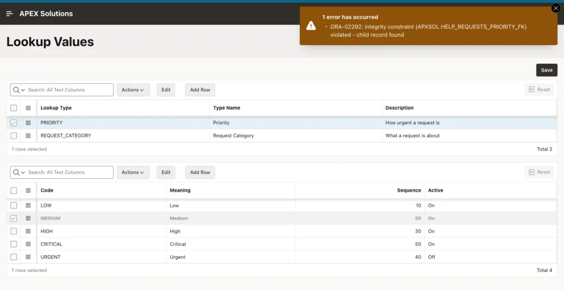Check the URGENT row checkbox
This screenshot has width=564, height=290.
[x=14, y=258]
